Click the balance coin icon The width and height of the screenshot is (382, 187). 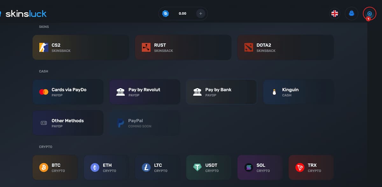coord(165,13)
